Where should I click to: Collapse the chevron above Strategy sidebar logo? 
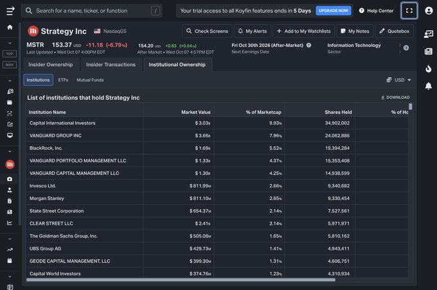point(10,151)
